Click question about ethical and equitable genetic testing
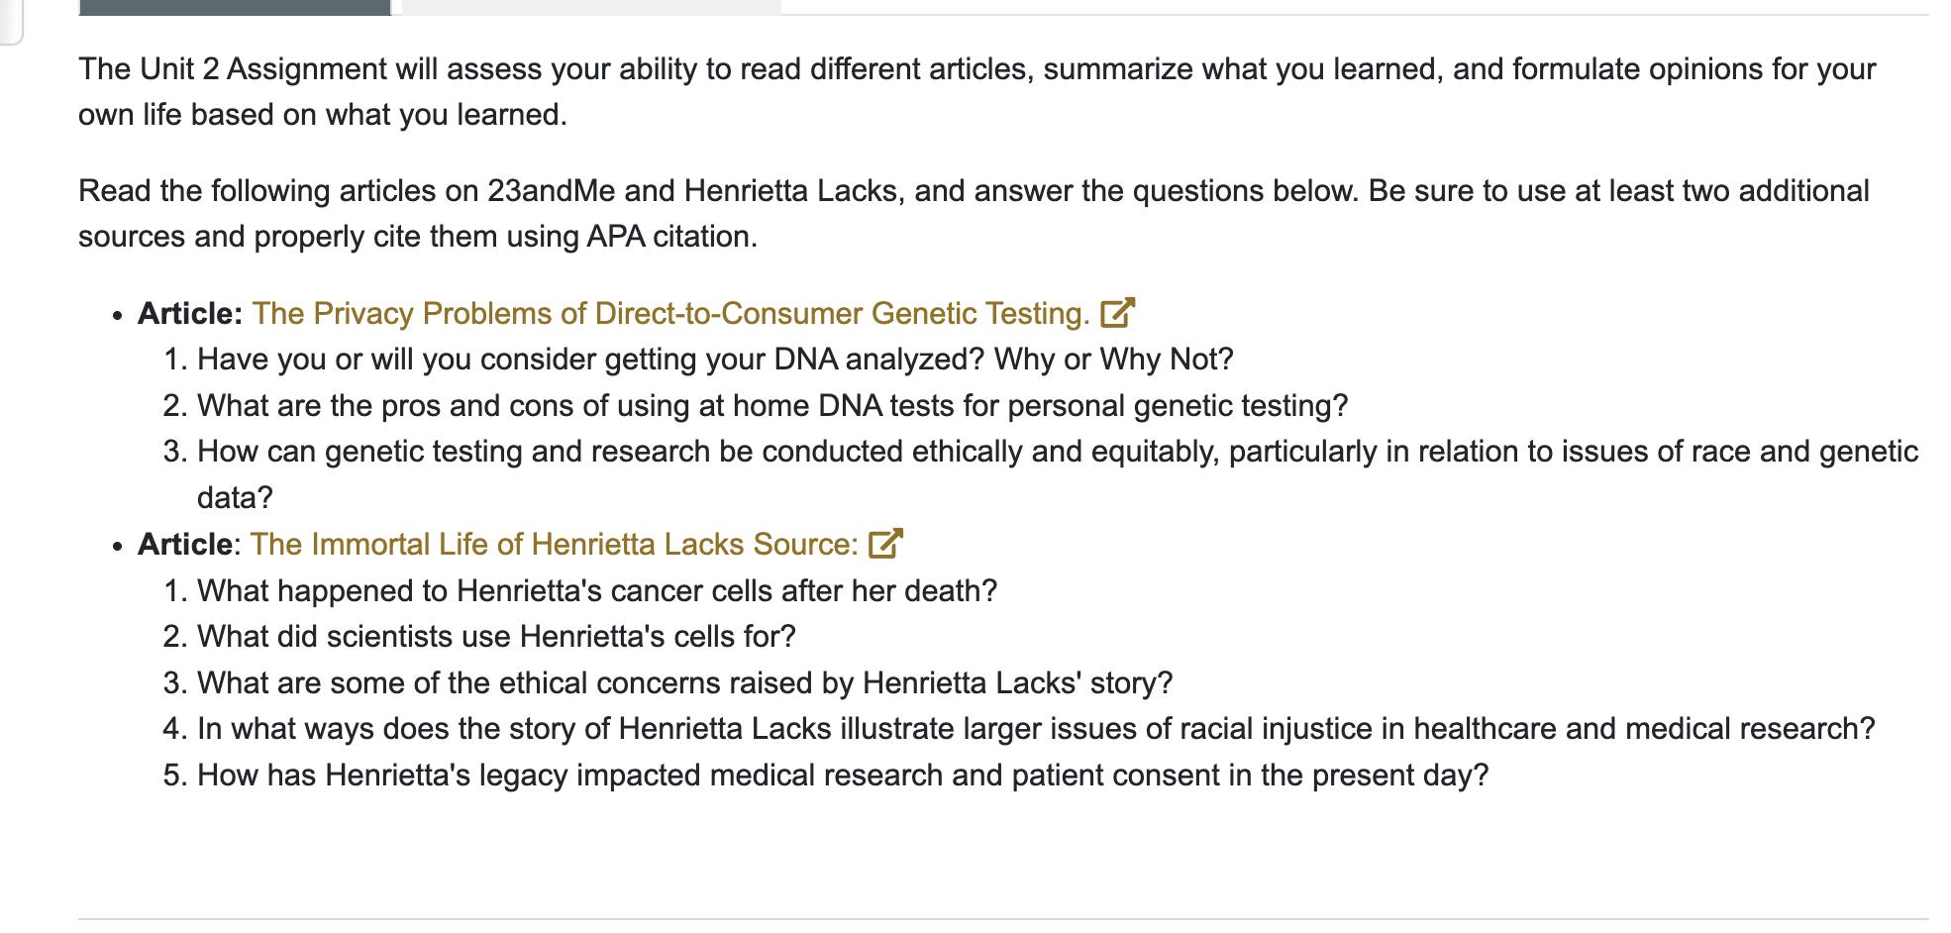Viewport: 1951px width, 933px height. click(1058, 473)
